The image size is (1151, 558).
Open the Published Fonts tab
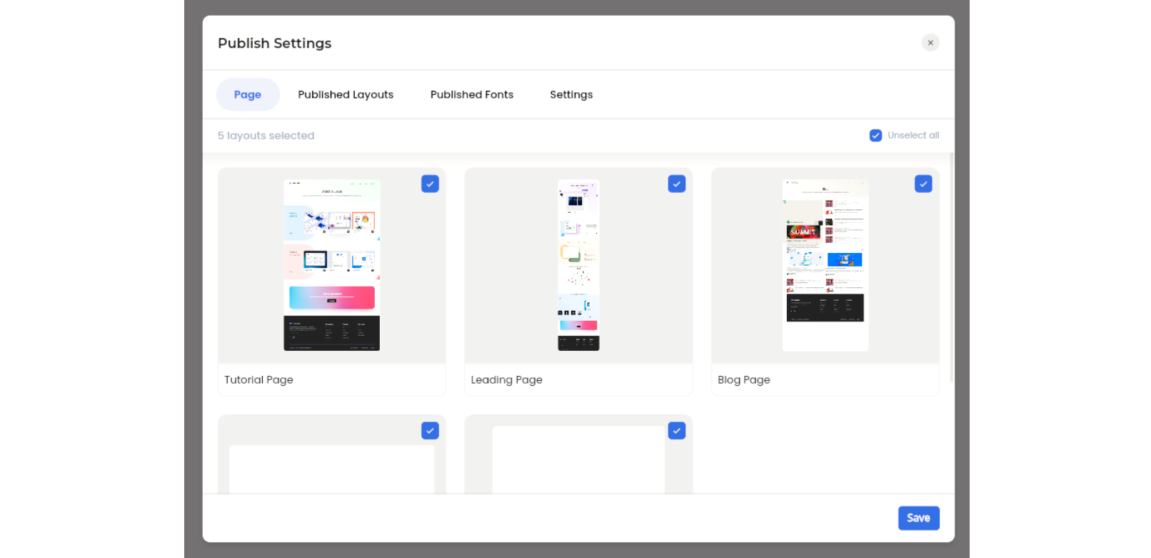tap(472, 94)
